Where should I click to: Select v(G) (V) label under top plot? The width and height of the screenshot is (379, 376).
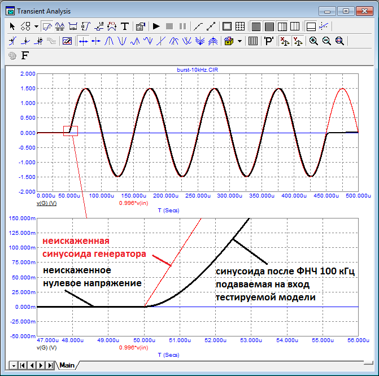click(47, 203)
